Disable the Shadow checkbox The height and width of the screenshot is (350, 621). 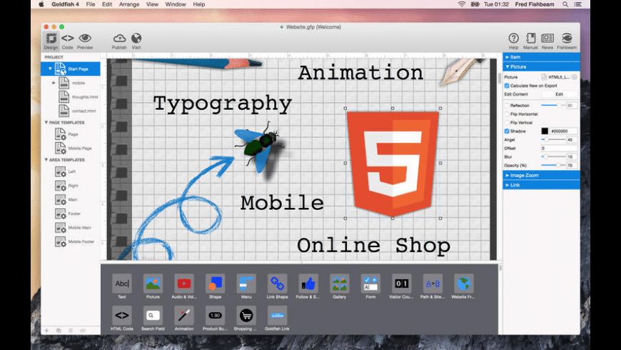(507, 131)
